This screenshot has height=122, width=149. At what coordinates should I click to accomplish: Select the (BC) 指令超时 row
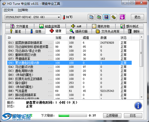[x=69, y=83]
